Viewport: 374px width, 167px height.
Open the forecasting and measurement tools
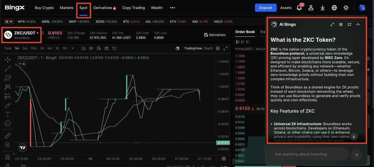[x=8, y=96]
